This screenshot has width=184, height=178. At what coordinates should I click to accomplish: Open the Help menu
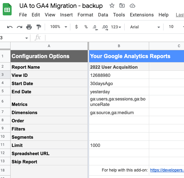[x=164, y=15]
